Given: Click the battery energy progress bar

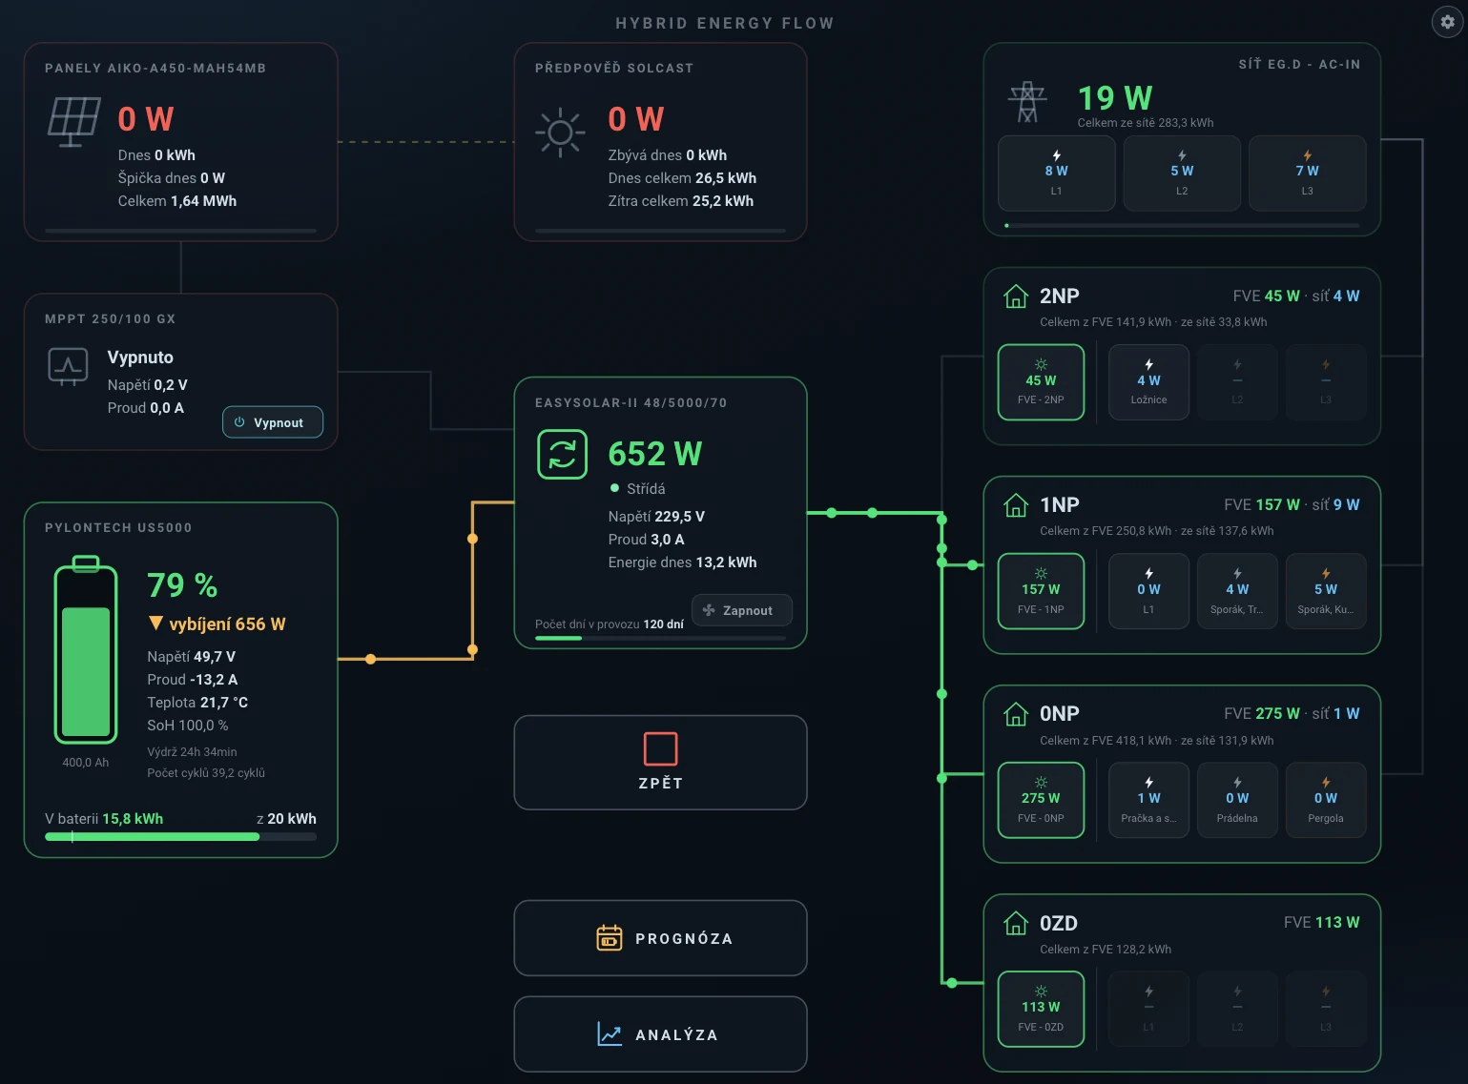Looking at the screenshot, I should point(180,837).
